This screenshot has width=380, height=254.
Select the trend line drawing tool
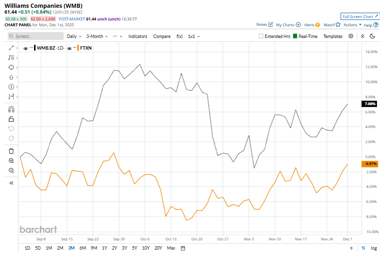tap(11, 48)
